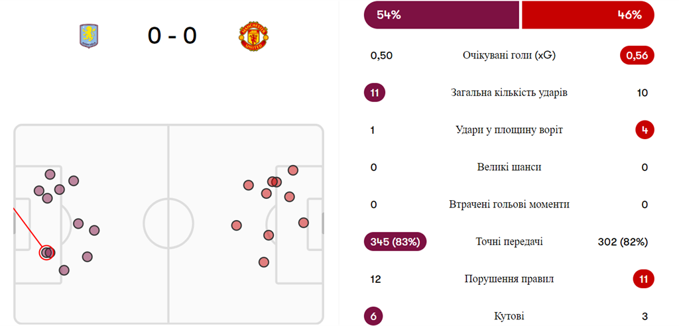
Task: Select the topmost Manchester United shot dot
Action: pyautogui.click(x=293, y=170)
